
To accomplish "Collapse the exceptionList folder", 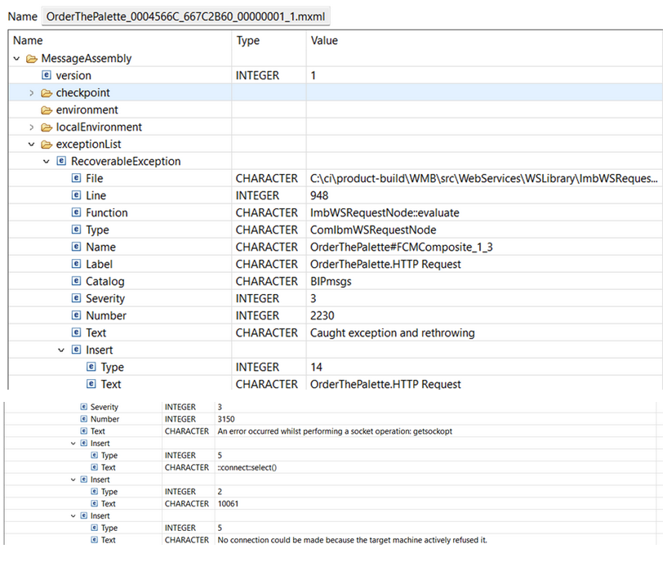I will [32, 145].
